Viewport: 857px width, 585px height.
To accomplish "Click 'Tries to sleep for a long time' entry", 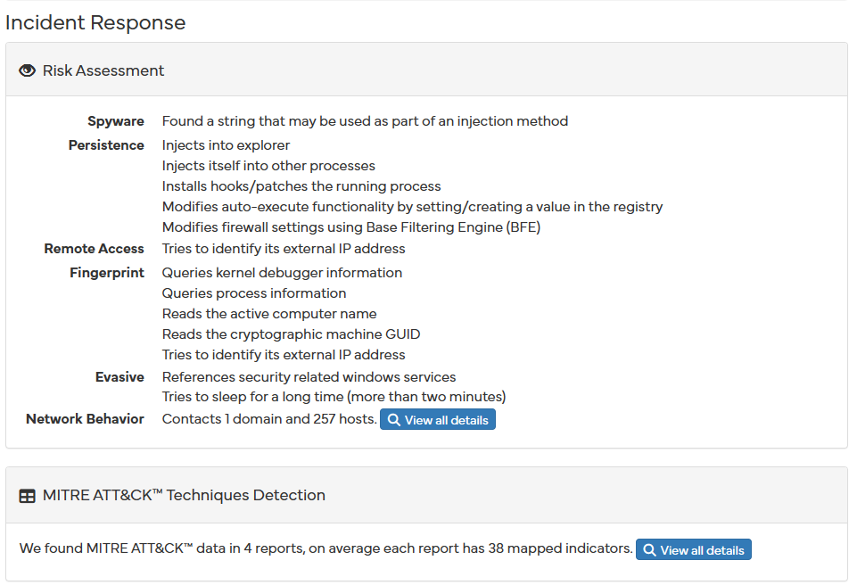I will pos(334,396).
